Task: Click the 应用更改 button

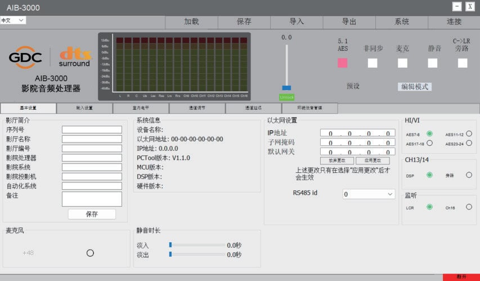Action: pos(373,160)
